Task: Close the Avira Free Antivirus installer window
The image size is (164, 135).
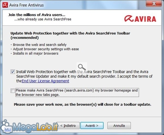Action: (154, 4)
